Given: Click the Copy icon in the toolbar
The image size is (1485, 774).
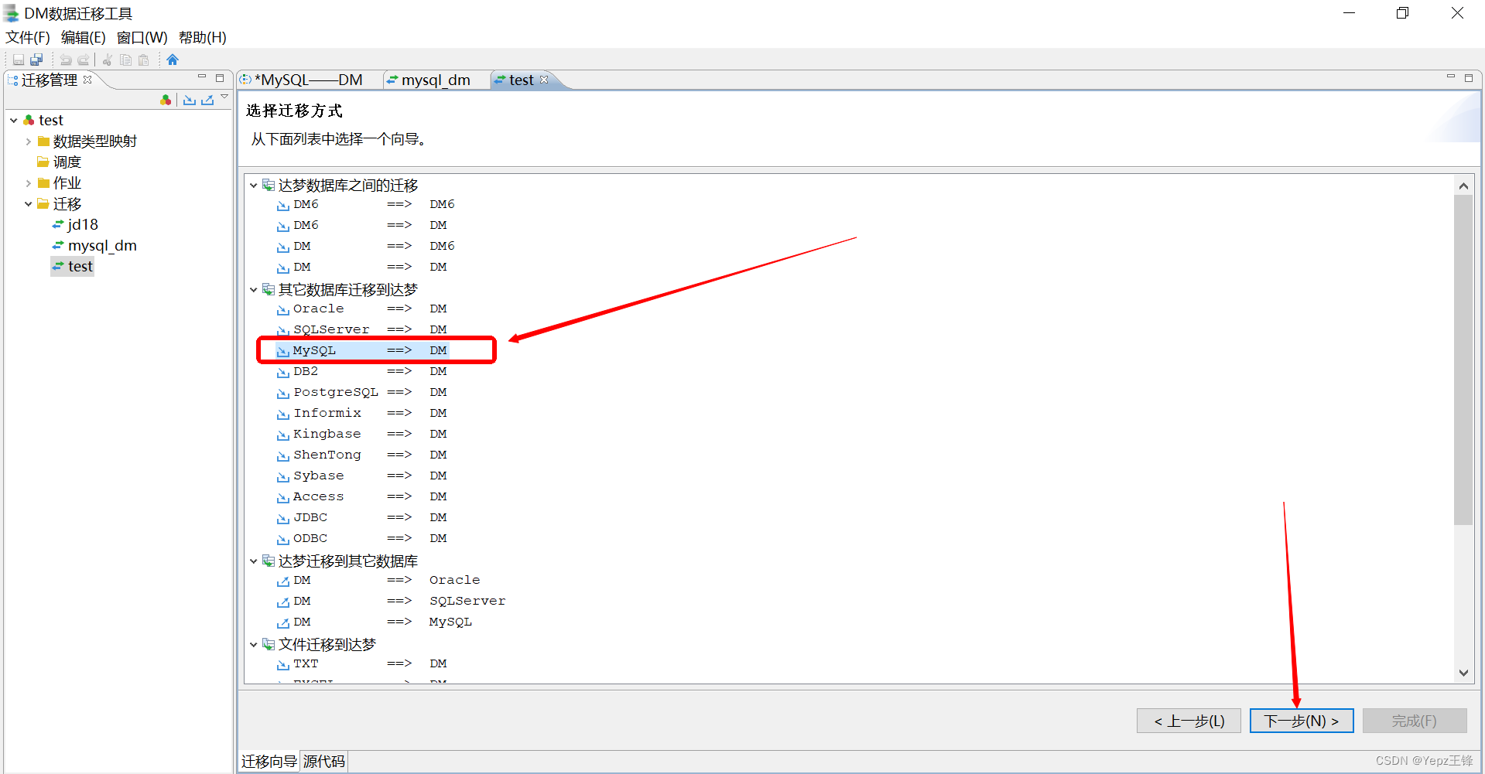Looking at the screenshot, I should click(x=125, y=60).
